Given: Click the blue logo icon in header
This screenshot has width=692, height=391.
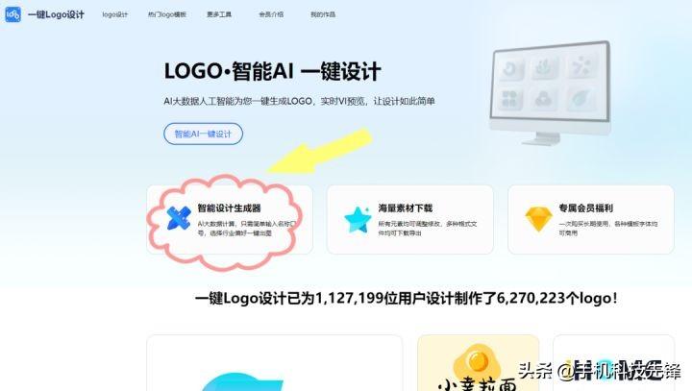Looking at the screenshot, I should 12,14.
